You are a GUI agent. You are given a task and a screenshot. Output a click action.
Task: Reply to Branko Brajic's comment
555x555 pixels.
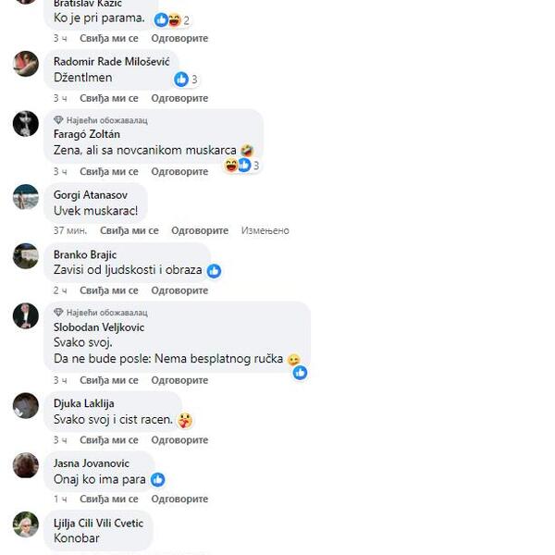coord(179,290)
